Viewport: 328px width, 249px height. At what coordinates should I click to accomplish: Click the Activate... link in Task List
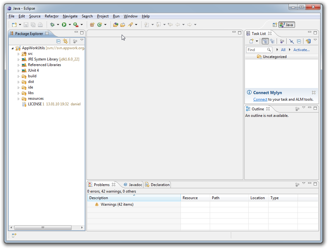coord(301,50)
